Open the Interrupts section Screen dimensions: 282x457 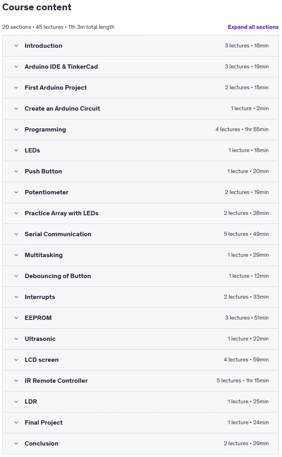[x=141, y=297]
